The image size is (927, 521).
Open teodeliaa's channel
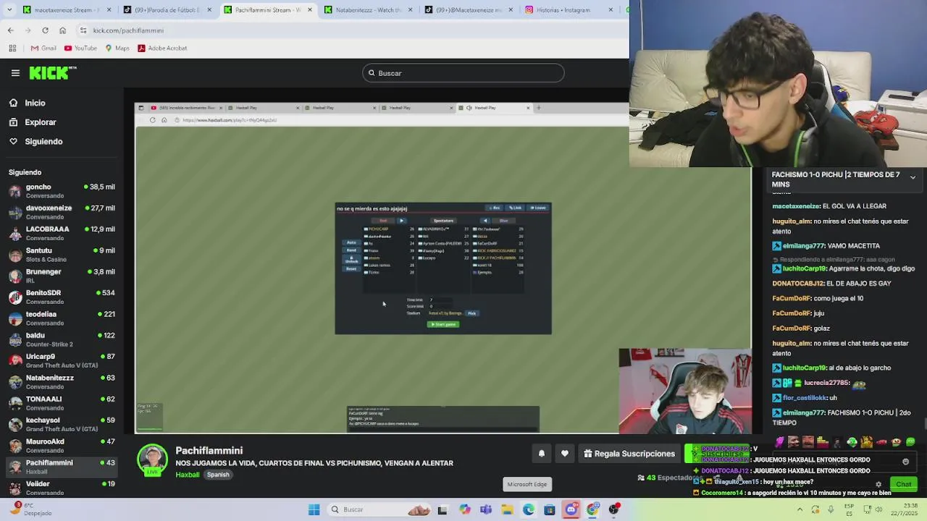click(62, 318)
